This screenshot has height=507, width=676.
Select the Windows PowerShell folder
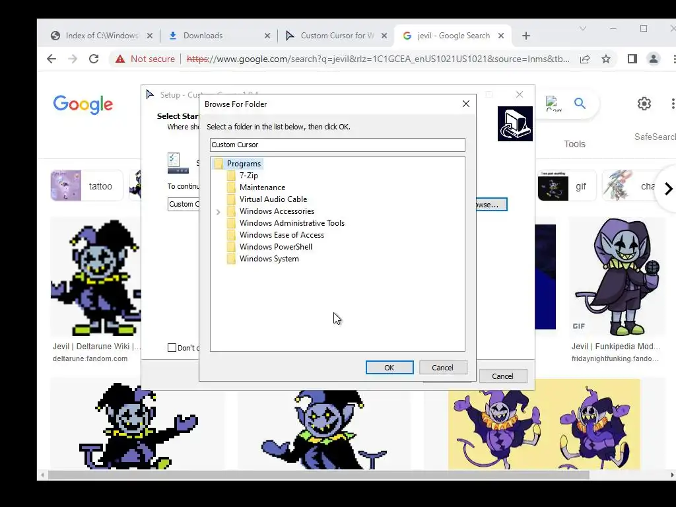pos(276,247)
